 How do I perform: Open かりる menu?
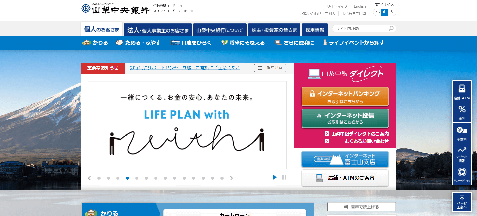(x=95, y=43)
